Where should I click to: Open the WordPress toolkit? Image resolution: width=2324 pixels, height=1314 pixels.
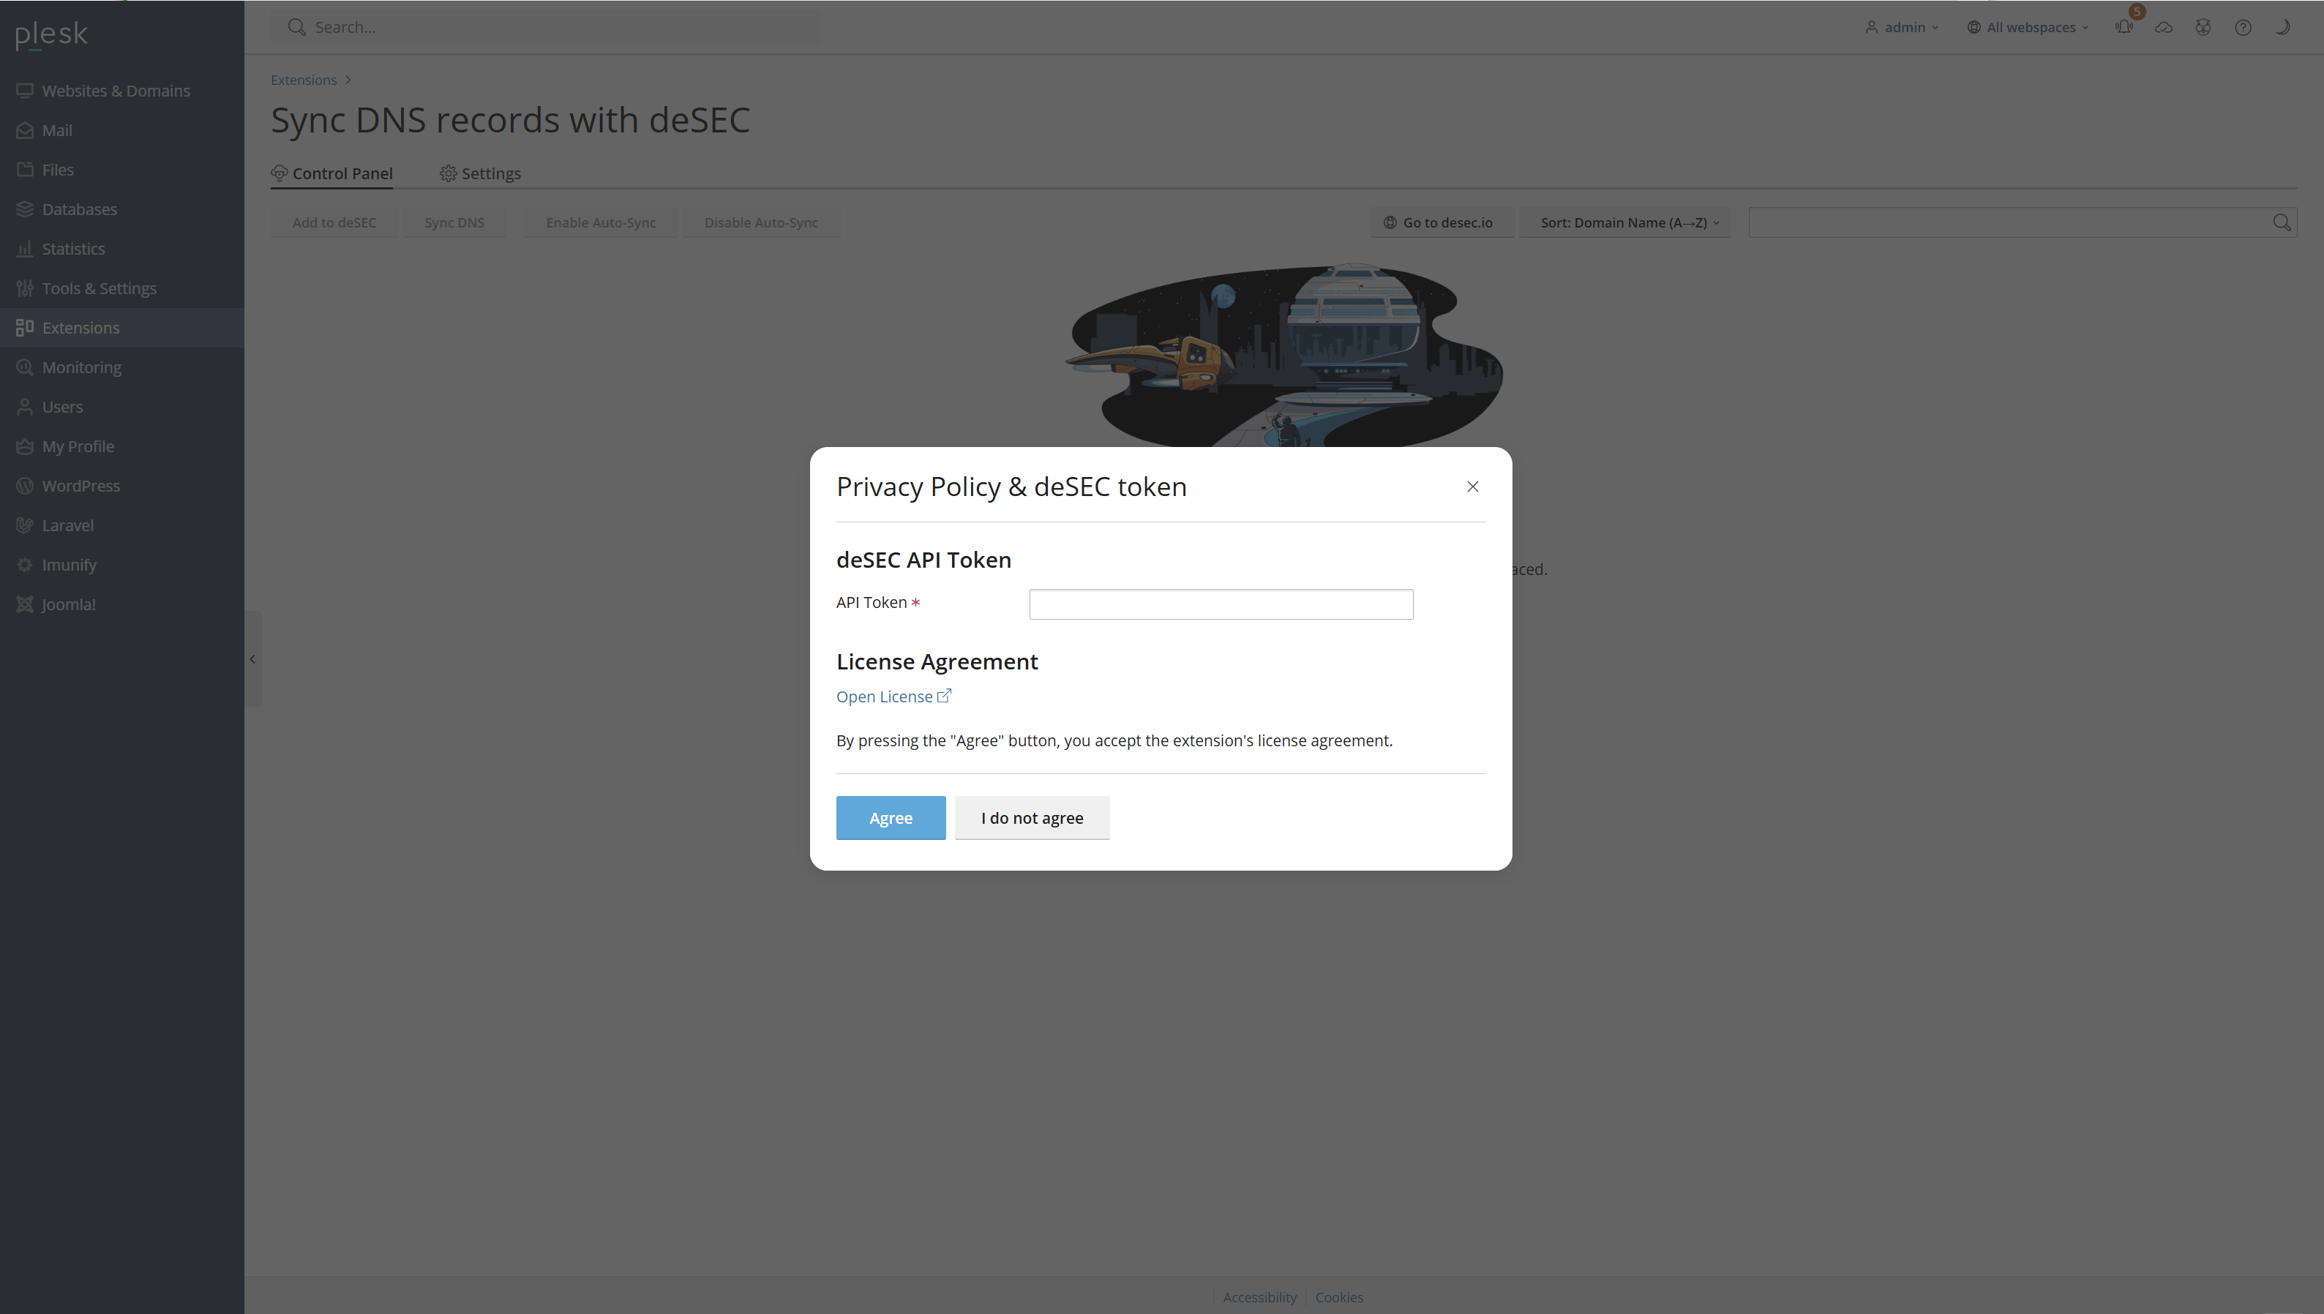pos(81,486)
